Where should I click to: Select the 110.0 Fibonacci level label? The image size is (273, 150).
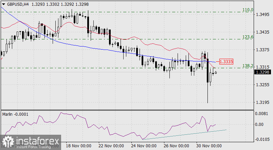(x=248, y=10)
